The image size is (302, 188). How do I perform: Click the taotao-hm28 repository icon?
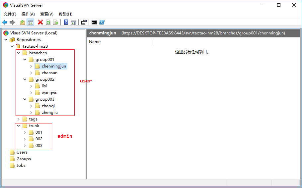click(x=18, y=46)
